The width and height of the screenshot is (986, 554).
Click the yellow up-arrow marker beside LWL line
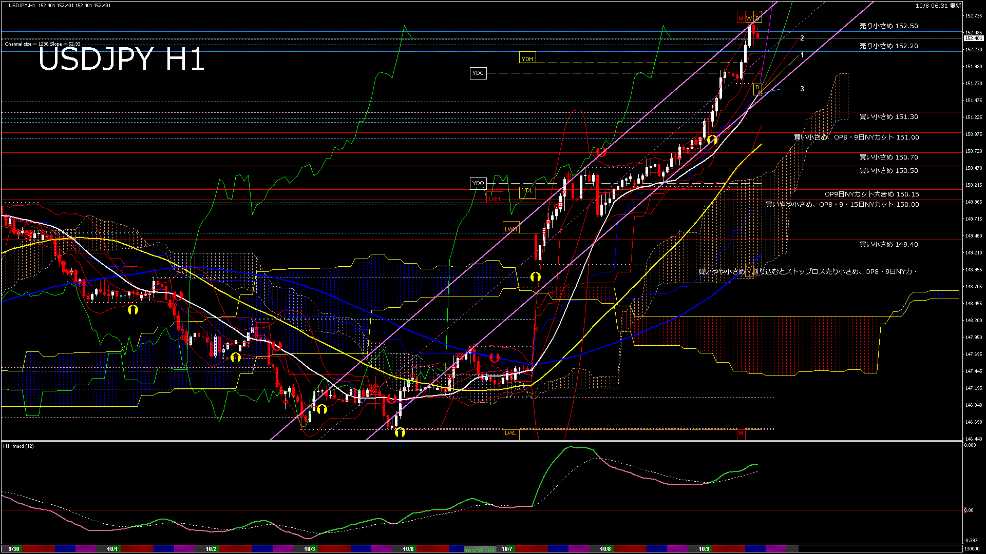tap(400, 432)
